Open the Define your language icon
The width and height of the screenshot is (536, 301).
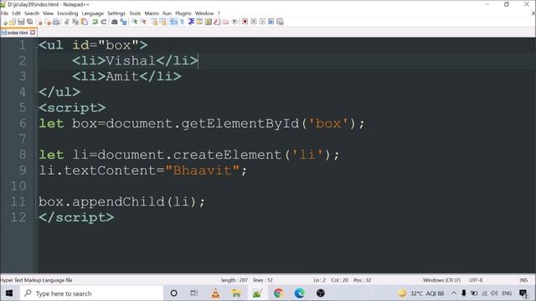click(199, 22)
